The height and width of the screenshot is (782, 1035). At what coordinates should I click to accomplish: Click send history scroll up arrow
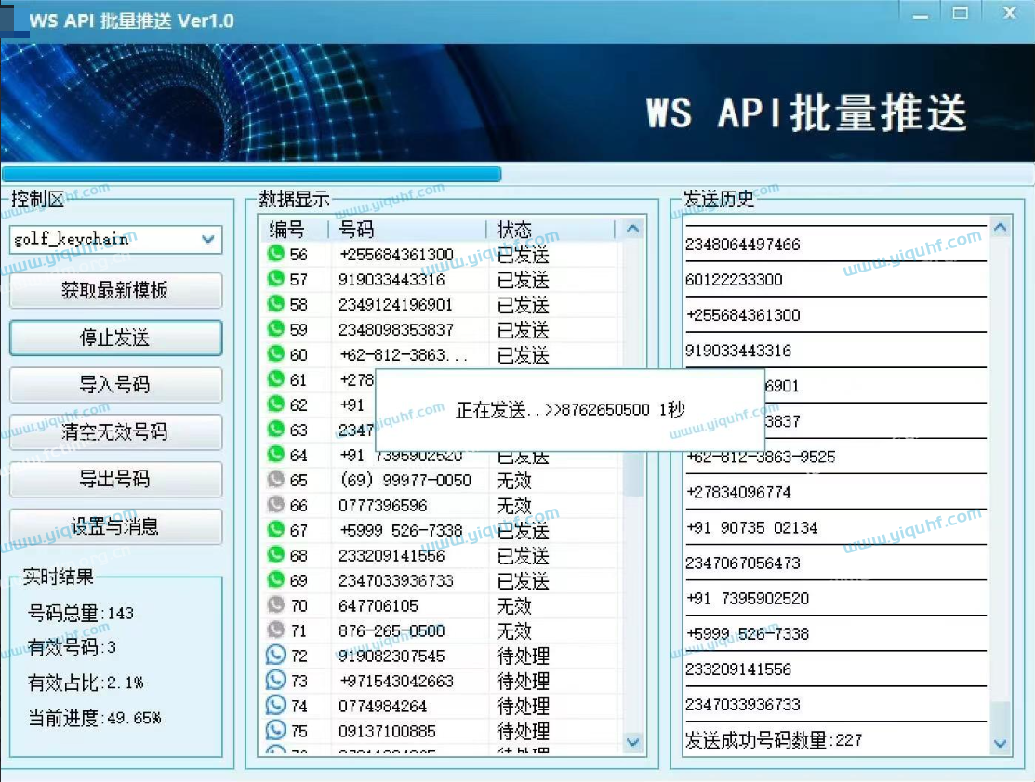pyautogui.click(x=1000, y=228)
